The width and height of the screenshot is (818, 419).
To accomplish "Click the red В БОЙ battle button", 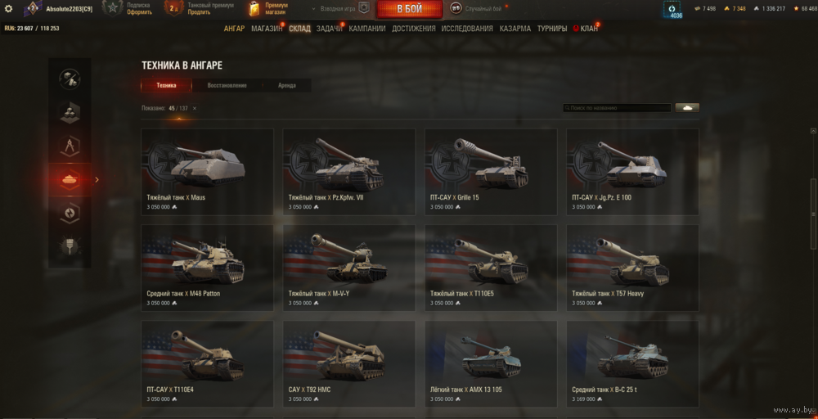I will pyautogui.click(x=410, y=9).
